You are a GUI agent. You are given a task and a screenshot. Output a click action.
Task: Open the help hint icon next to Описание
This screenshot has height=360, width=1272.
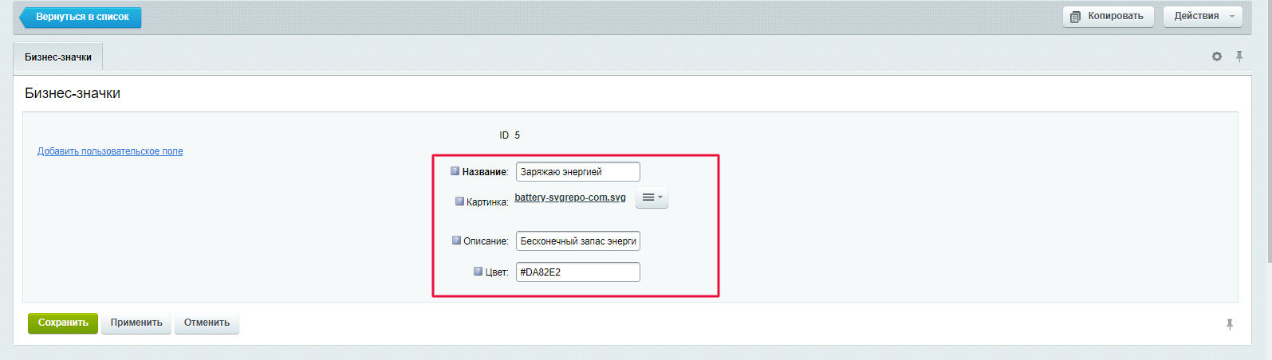click(457, 240)
